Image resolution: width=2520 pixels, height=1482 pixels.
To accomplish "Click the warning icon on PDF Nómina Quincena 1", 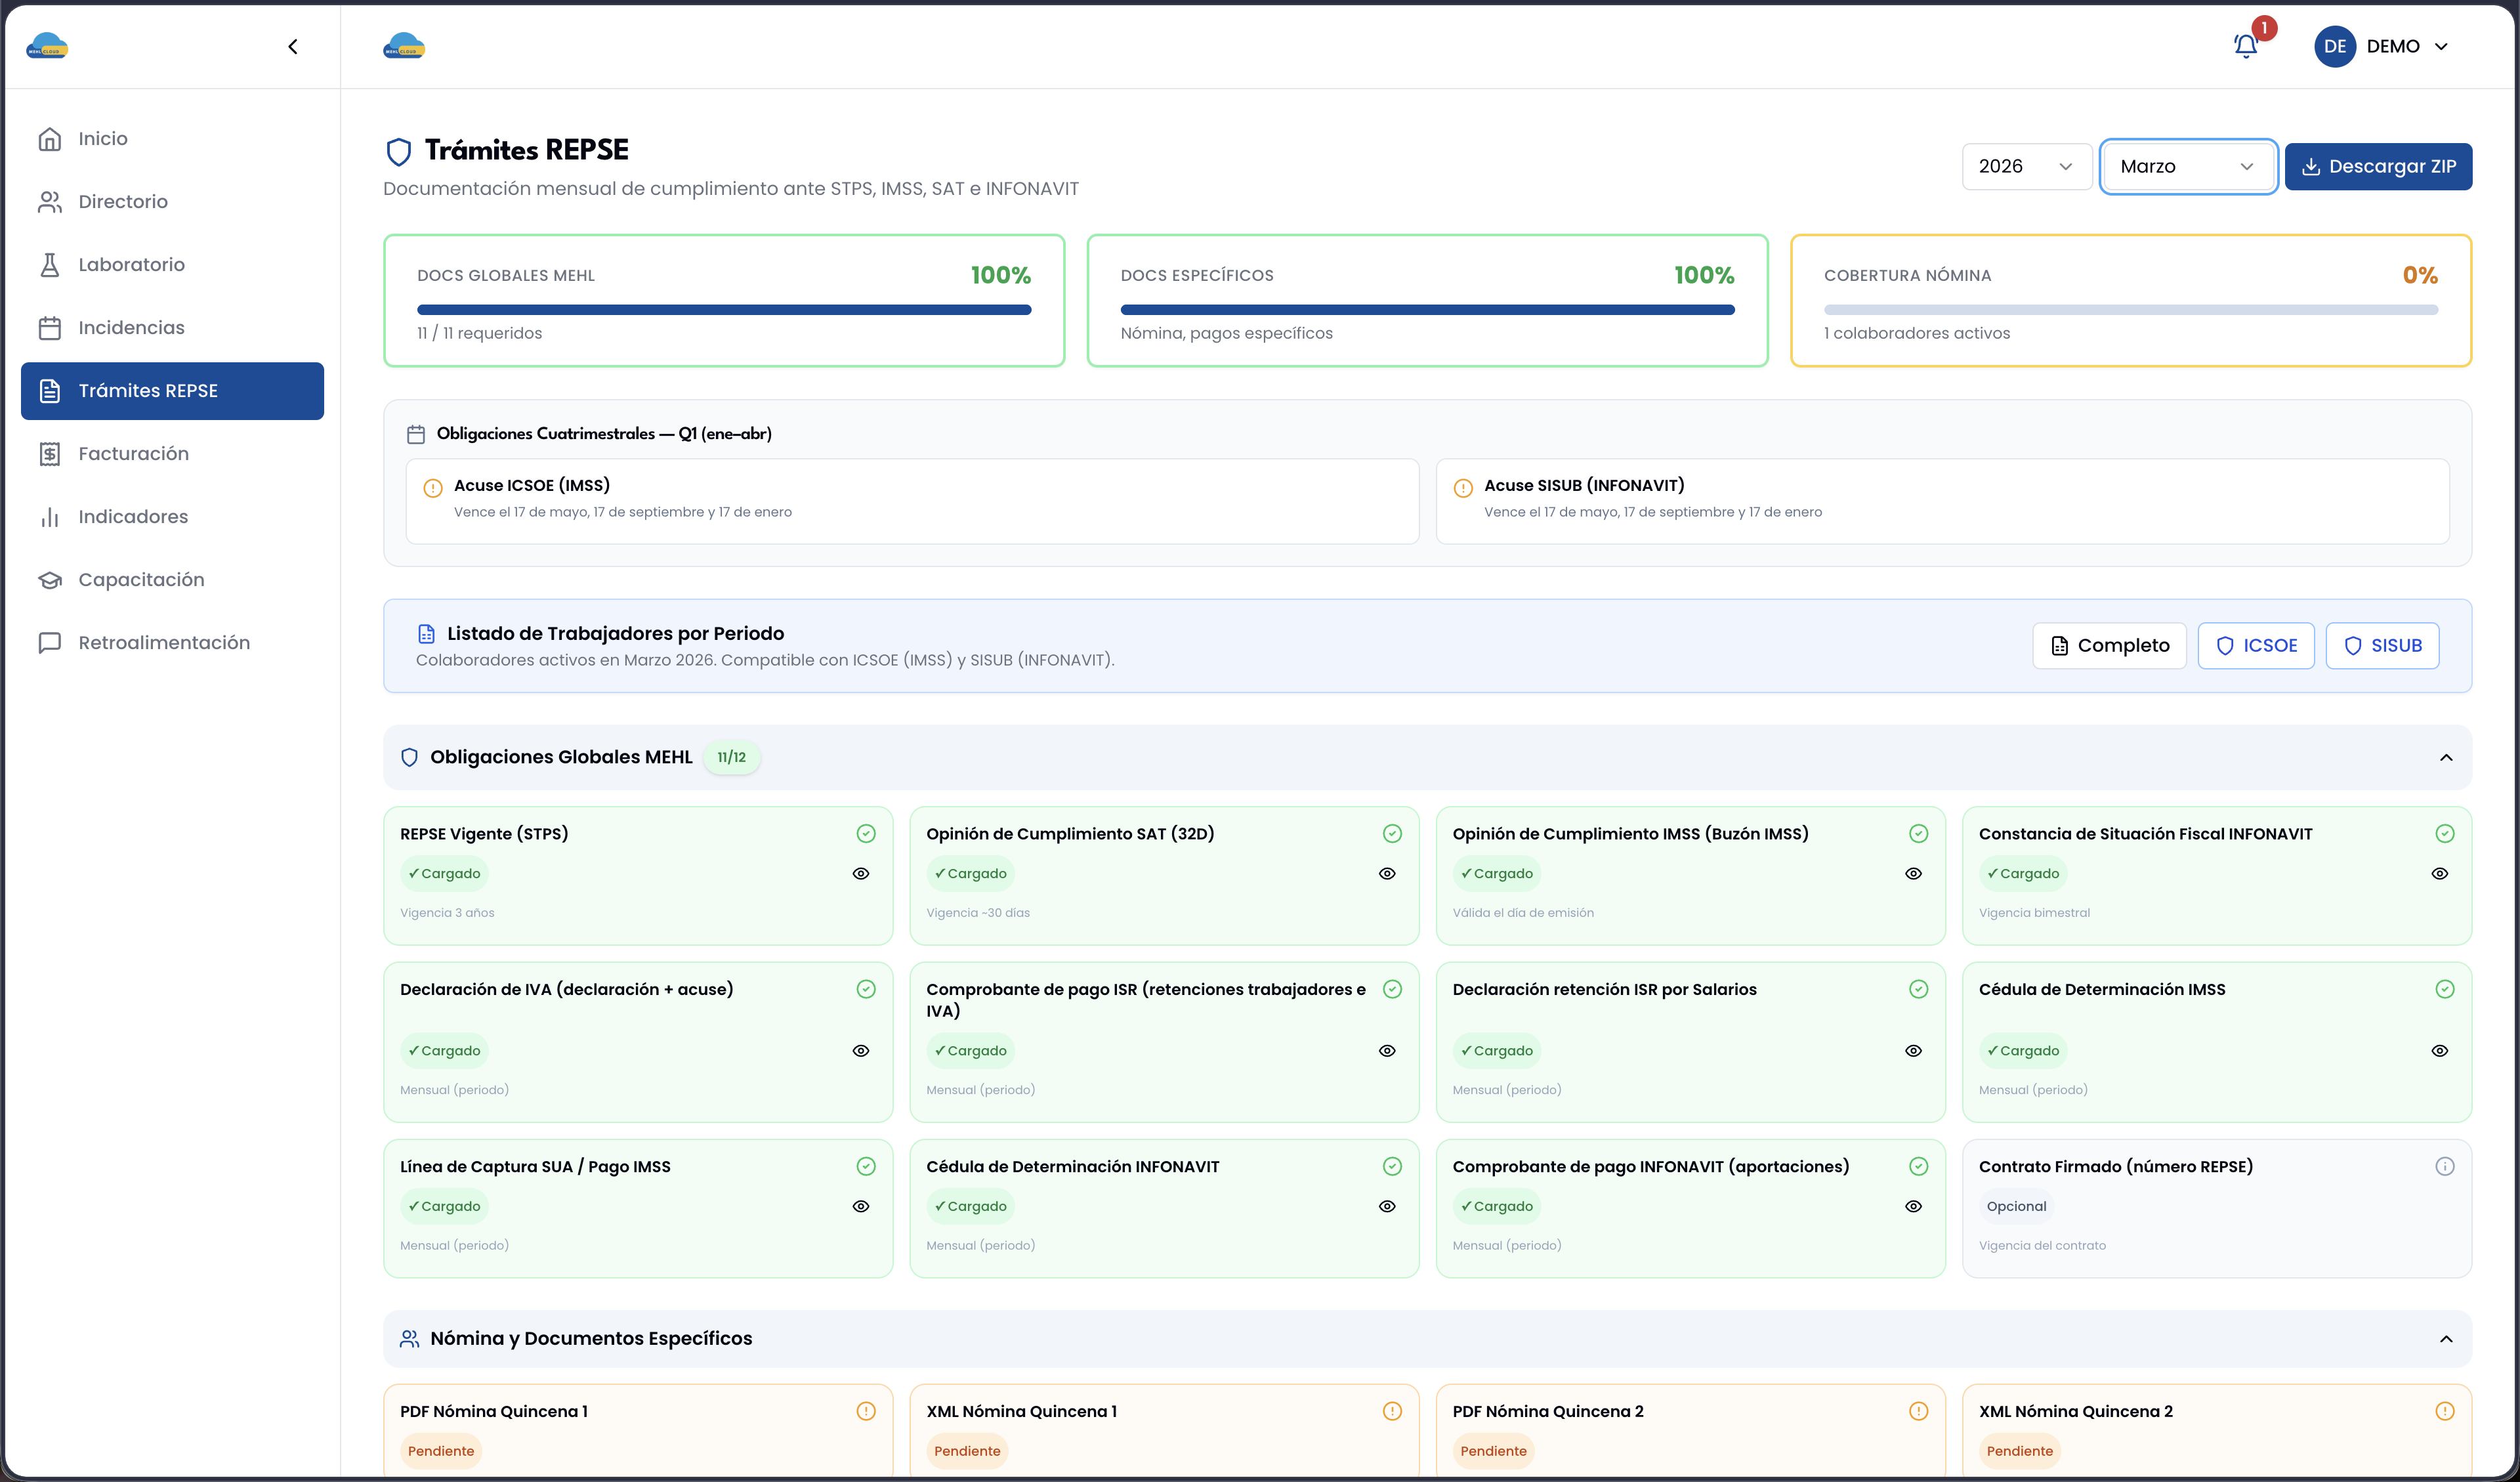I will click(x=866, y=1411).
